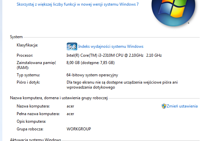Select the 64-bitowy system operacyjny text
Screen dimensions: 201x141
[x=92, y=75]
